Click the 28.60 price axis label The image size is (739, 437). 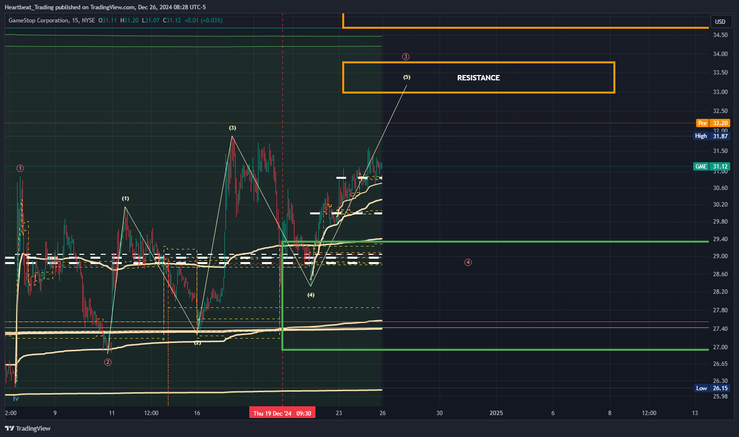[x=721, y=274]
